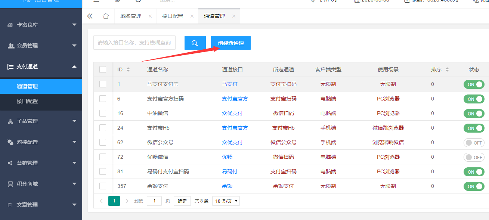Turn on status switch for 微信公众号
Screen dimensions: 489x220
click(474, 143)
